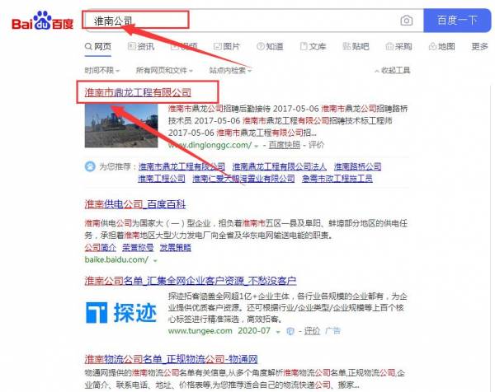
Task: Switch to the 图片 images tab
Action: pyautogui.click(x=227, y=47)
